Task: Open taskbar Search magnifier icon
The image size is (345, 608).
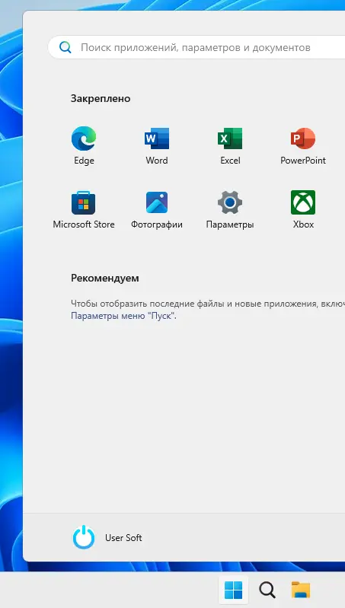Action: (x=267, y=590)
